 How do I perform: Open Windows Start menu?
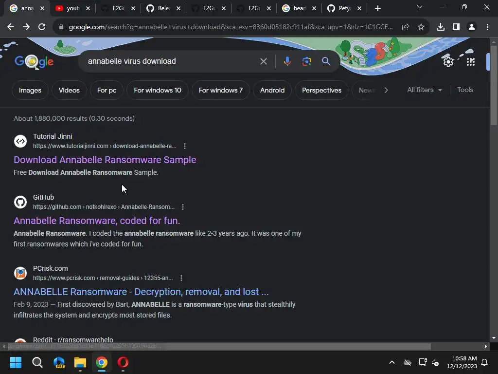(16, 362)
